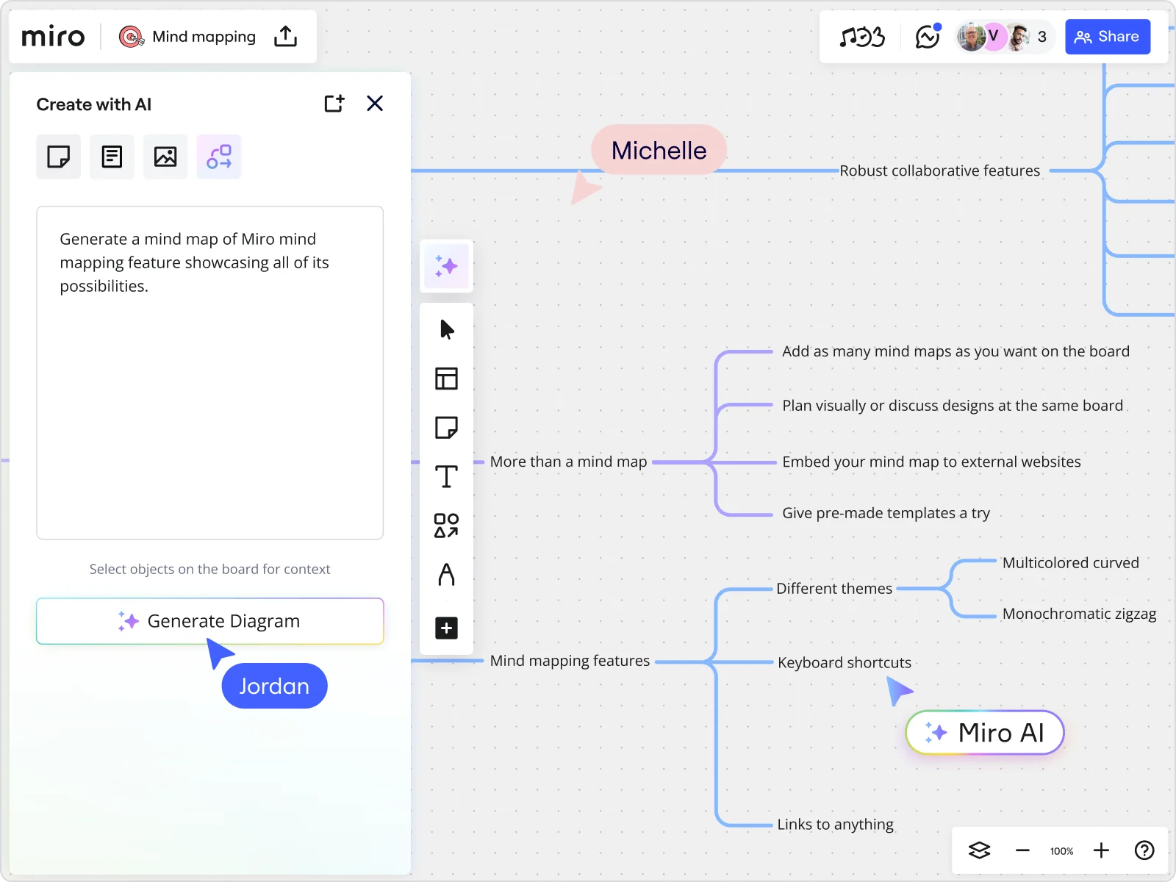Open the Mind mapping board title
This screenshot has height=882, width=1176.
click(x=204, y=37)
